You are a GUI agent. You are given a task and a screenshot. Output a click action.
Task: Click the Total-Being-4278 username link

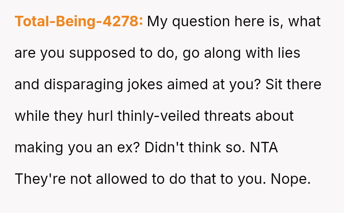[79, 22]
